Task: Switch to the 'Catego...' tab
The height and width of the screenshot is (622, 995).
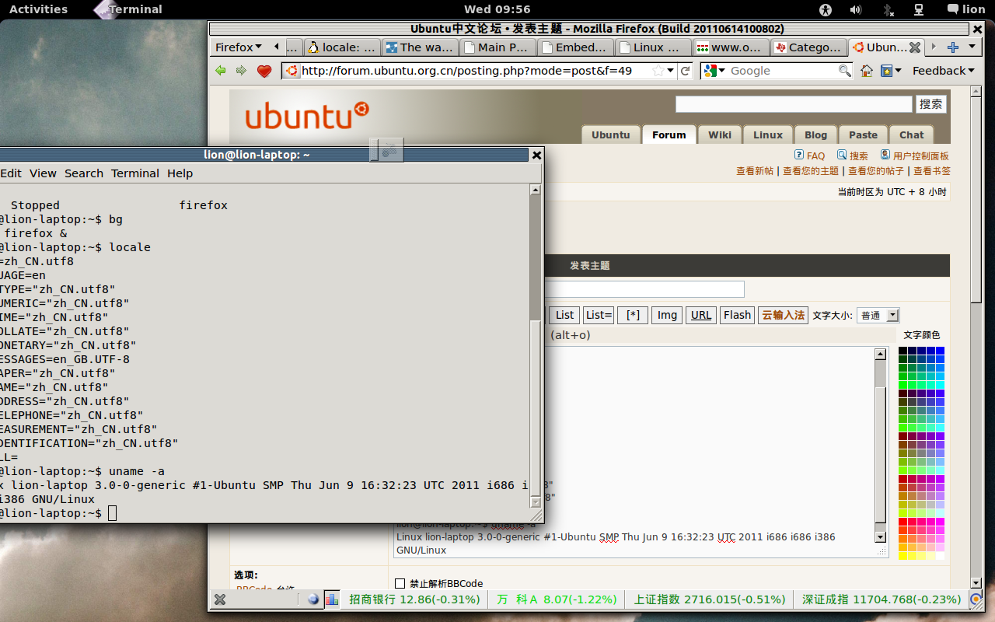Action: 809,47
